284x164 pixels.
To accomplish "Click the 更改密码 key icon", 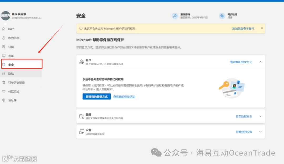I will coord(175,16).
